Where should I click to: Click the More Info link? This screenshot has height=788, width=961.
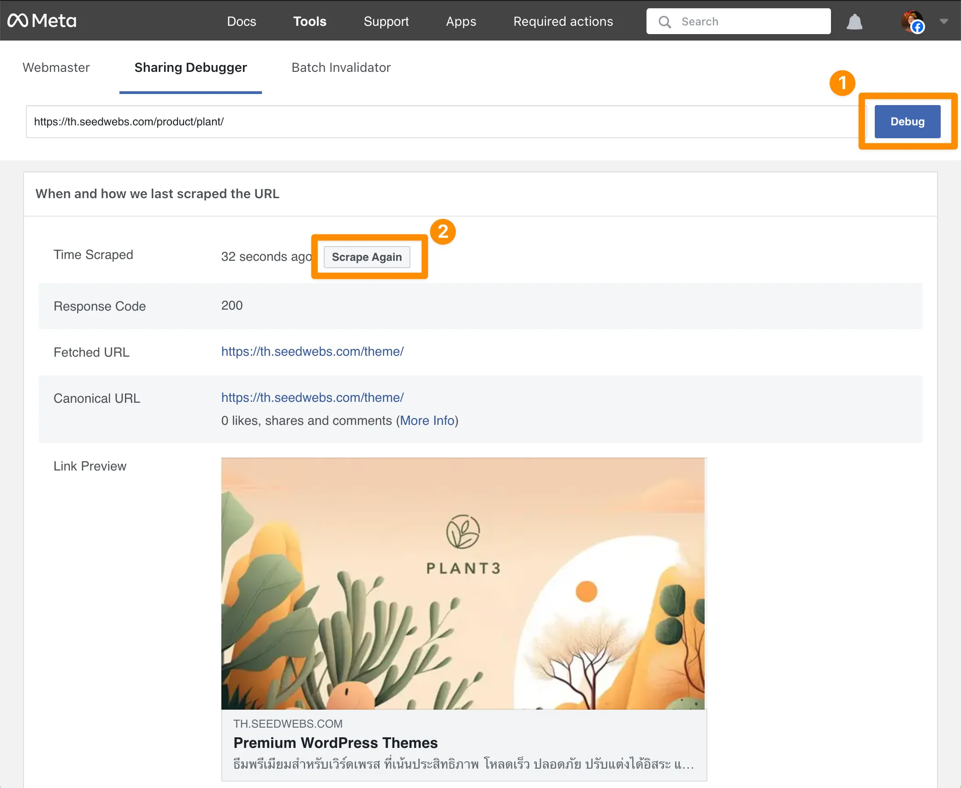[427, 420]
